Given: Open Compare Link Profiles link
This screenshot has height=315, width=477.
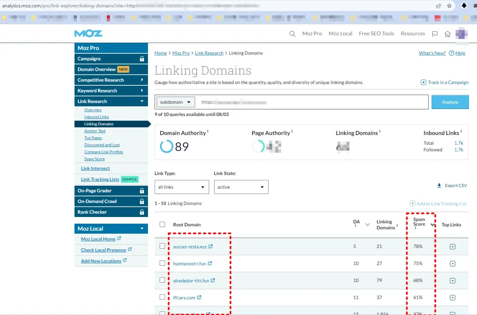Looking at the screenshot, I should 104,152.
